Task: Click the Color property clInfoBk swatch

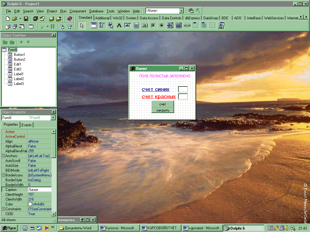Action: pyautogui.click(x=30, y=204)
